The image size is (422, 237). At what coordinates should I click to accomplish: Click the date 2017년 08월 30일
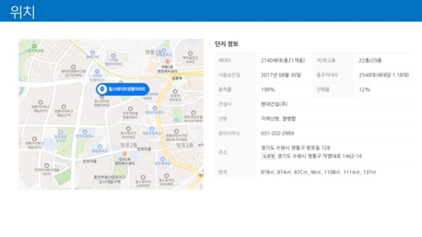pyautogui.click(x=281, y=75)
